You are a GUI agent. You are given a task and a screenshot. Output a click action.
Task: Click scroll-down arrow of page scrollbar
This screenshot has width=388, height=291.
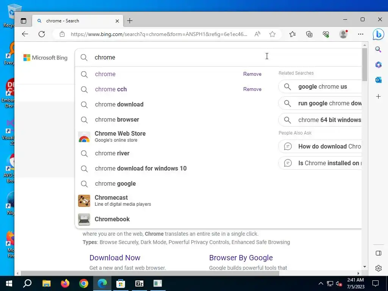click(365, 266)
